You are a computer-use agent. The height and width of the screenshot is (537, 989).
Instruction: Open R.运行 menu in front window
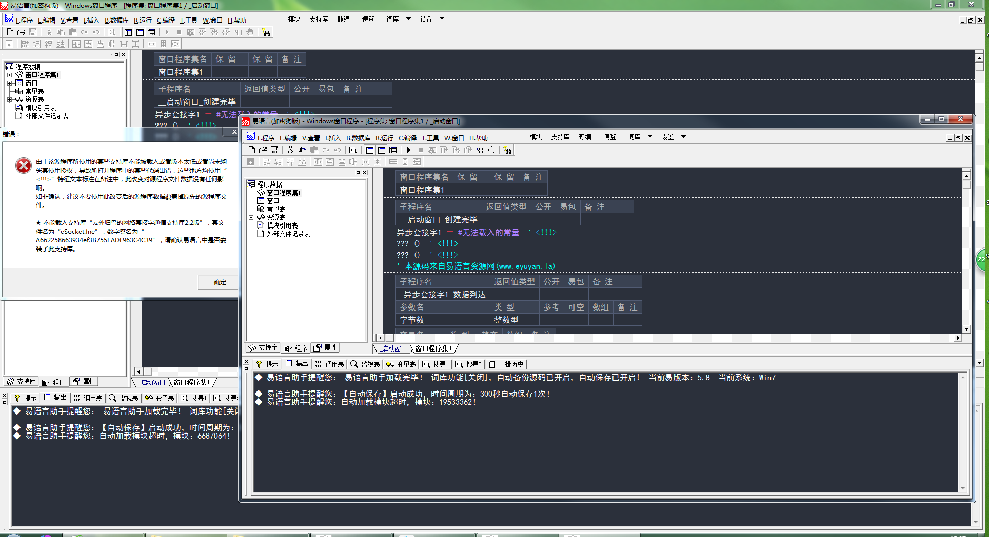click(x=384, y=138)
